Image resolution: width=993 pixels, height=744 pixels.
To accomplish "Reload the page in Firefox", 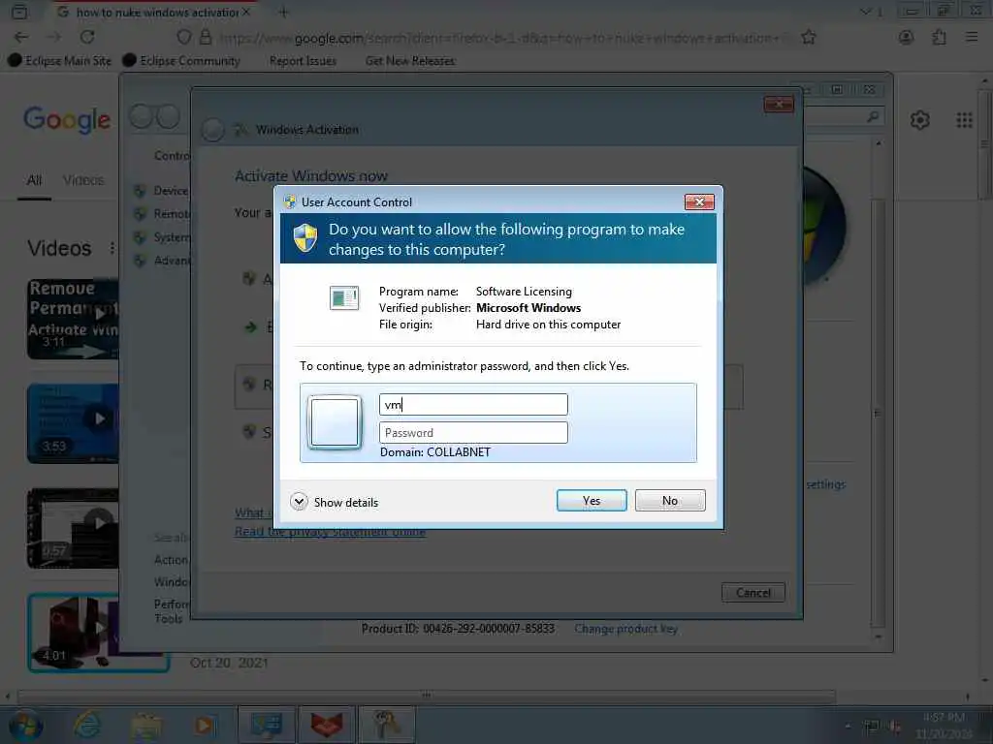I will [87, 38].
